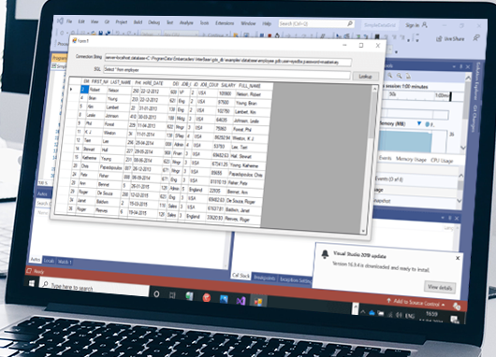
Task: Open the View menu
Action: tap(95, 21)
